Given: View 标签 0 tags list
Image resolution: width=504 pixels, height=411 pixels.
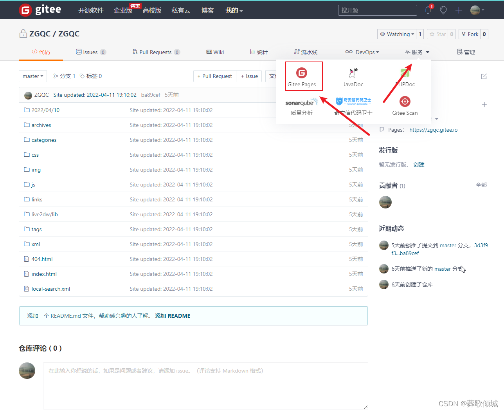Looking at the screenshot, I should click(x=91, y=76).
